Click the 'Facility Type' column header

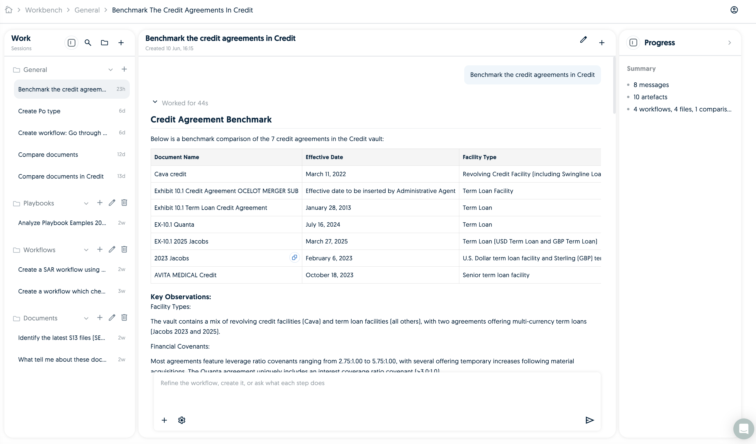pos(530,157)
